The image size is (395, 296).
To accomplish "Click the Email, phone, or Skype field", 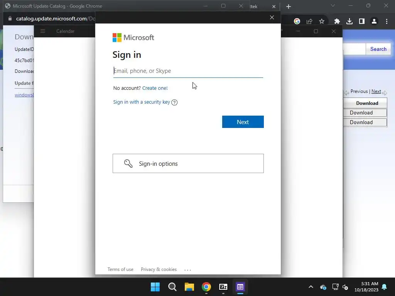I will tap(188, 71).
